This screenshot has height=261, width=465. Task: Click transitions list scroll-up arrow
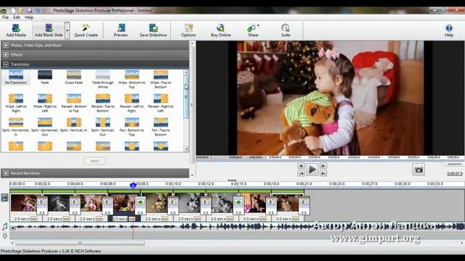tap(186, 72)
